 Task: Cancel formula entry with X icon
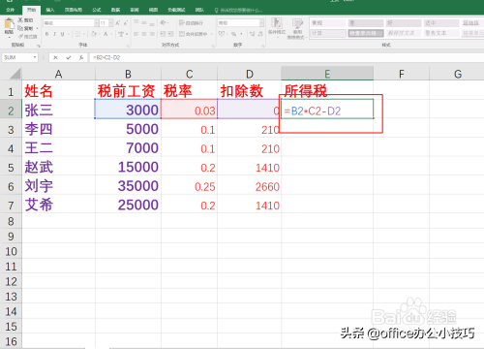(x=55, y=57)
